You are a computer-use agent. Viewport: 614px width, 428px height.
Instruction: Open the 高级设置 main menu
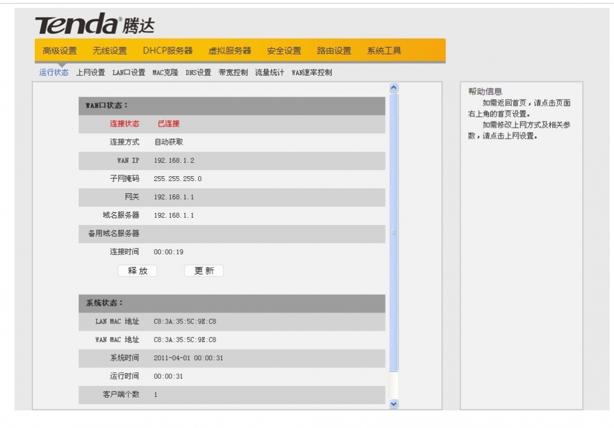coord(60,51)
